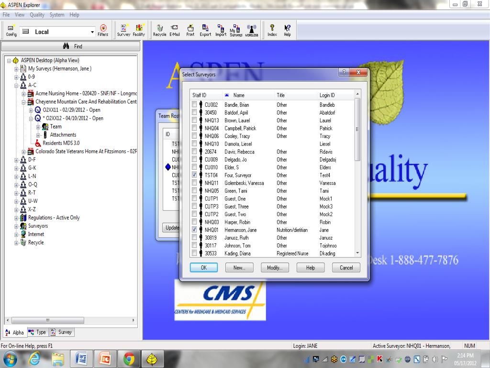
Task: Click the Import toolbar icon
Action: coord(221,30)
